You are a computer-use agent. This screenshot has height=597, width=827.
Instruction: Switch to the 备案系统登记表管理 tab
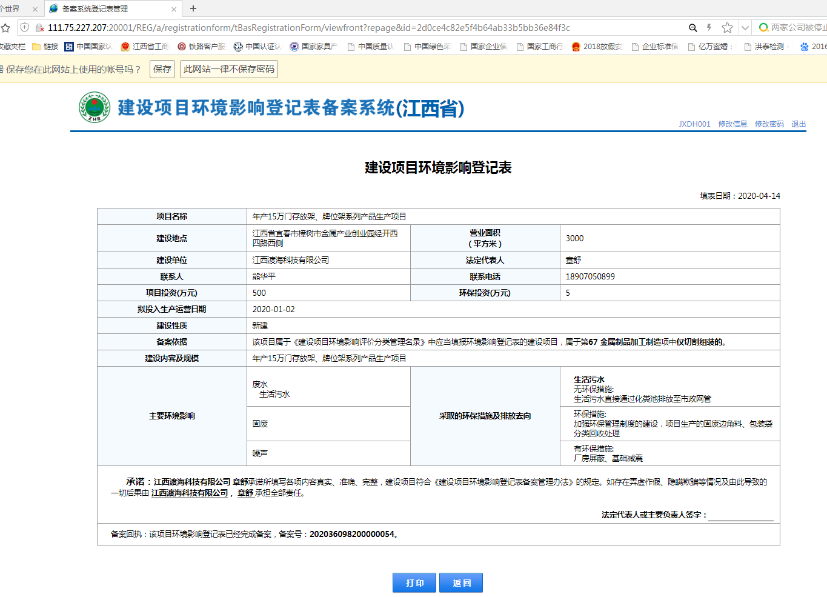[x=113, y=9]
